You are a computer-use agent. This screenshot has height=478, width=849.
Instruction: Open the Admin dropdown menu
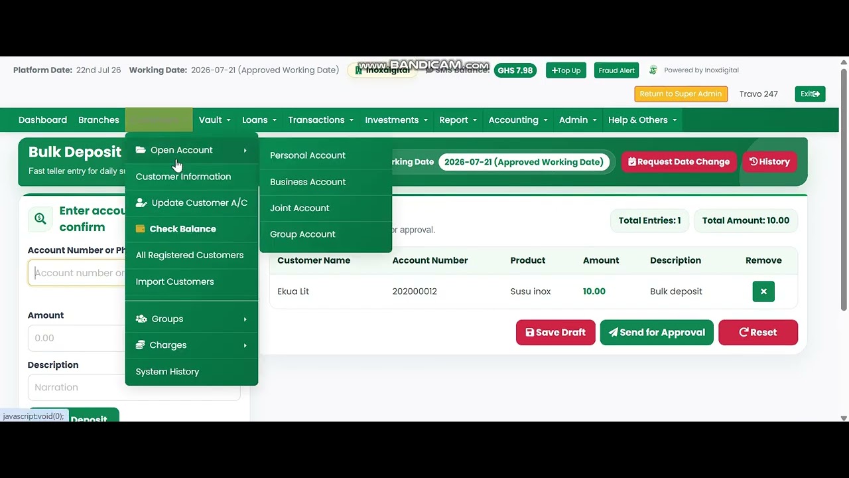578,120
